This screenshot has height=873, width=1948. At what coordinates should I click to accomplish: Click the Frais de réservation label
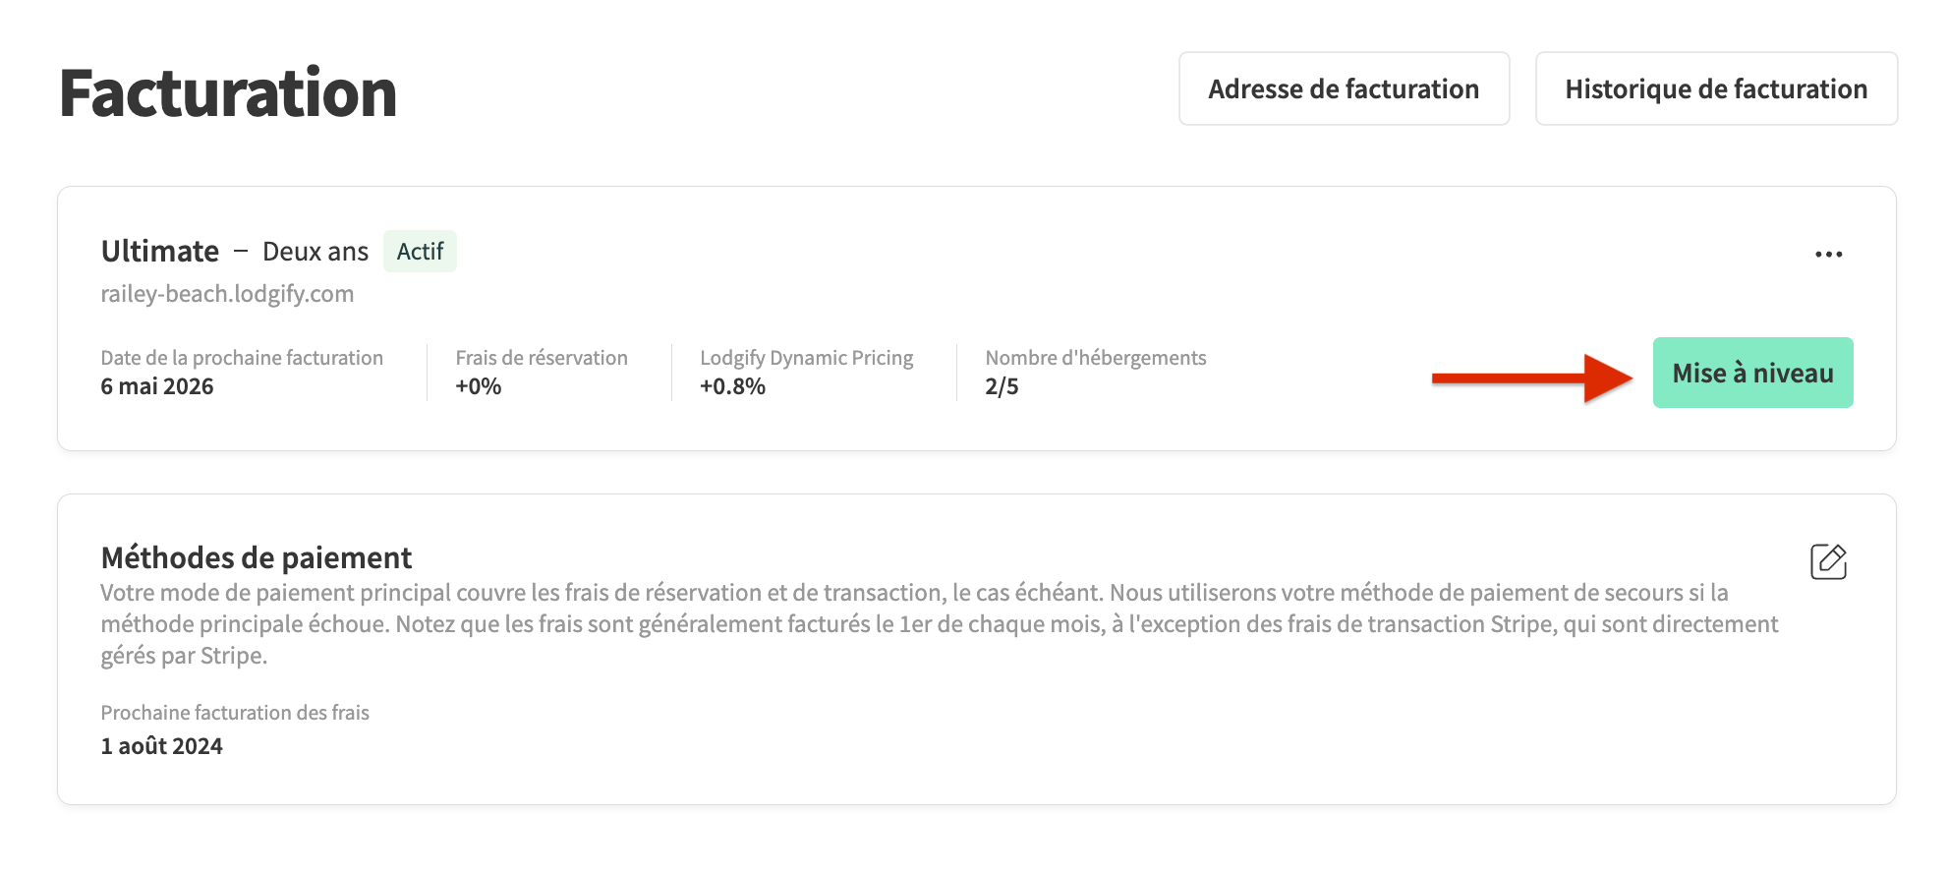tap(542, 358)
